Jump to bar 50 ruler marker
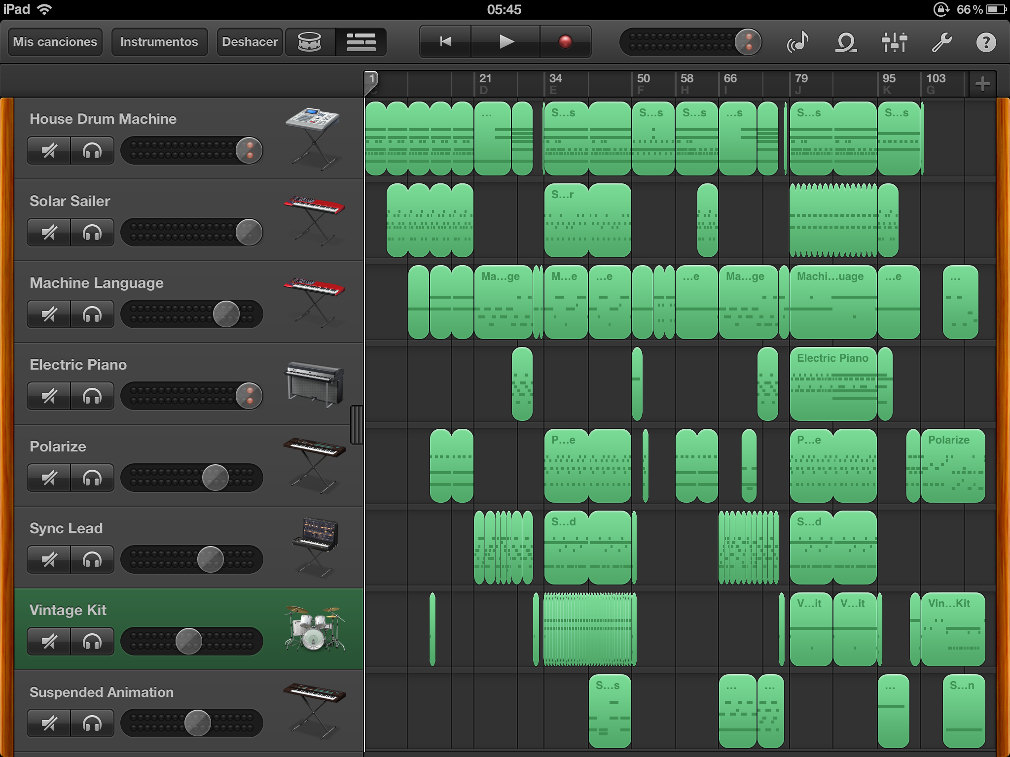The height and width of the screenshot is (757, 1010). pos(644,79)
